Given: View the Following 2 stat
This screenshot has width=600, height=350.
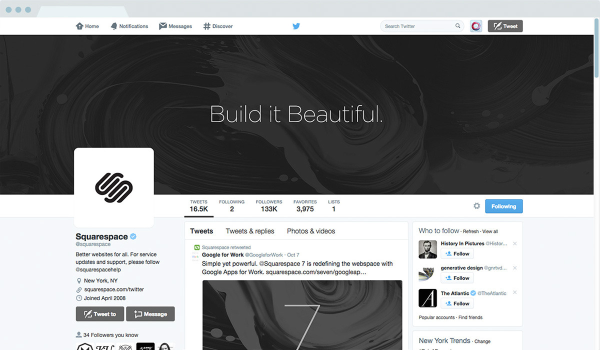Looking at the screenshot, I should [x=232, y=206].
